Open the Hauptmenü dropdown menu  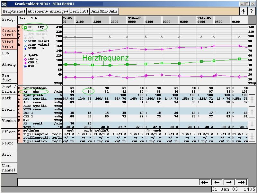tap(14, 11)
